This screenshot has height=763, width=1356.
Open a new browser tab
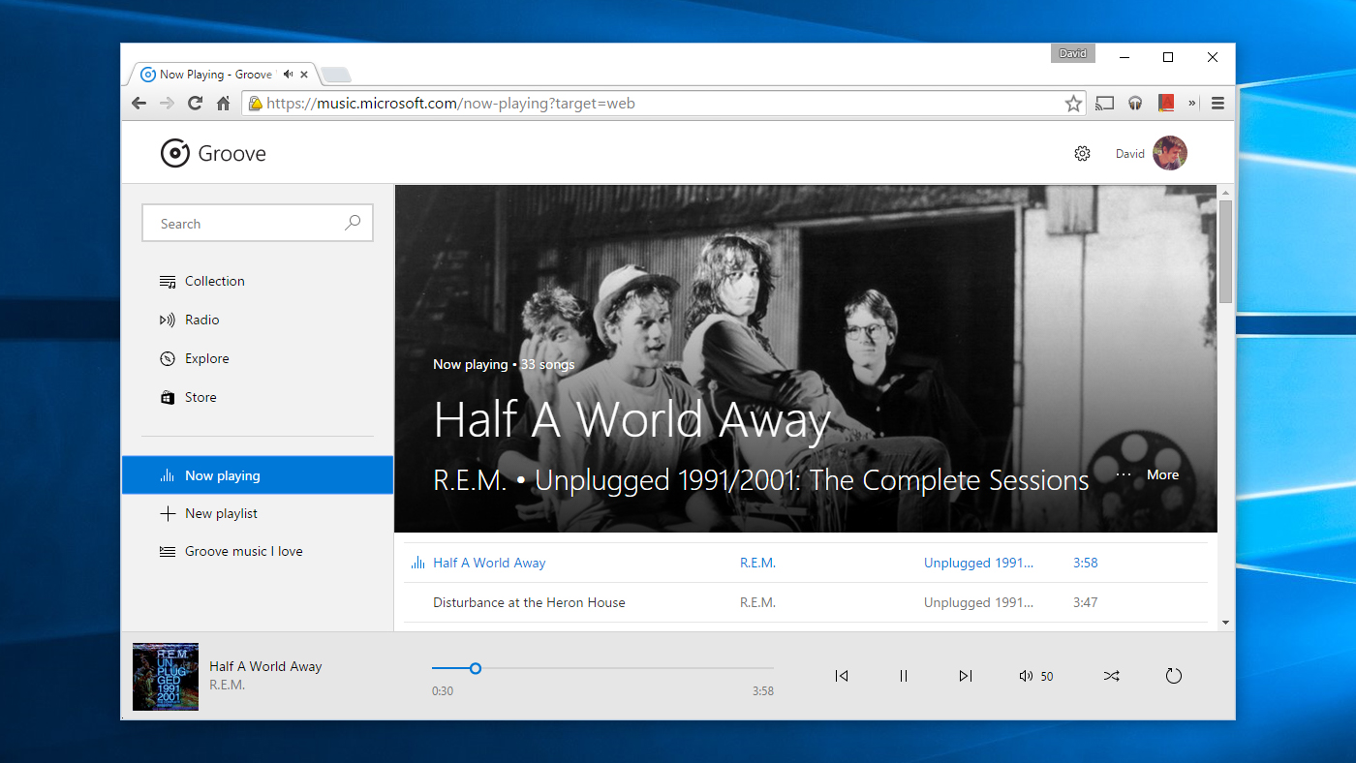click(335, 75)
